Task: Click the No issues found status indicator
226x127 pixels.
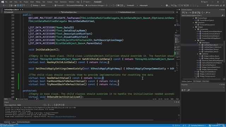Action: (22, 99)
